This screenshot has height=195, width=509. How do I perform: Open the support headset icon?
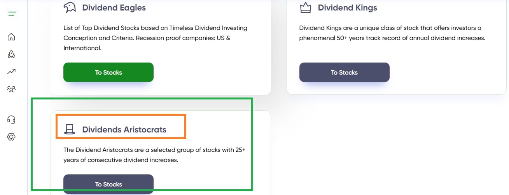(11, 119)
